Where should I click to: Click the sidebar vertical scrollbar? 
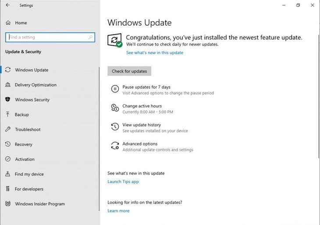click(x=99, y=139)
